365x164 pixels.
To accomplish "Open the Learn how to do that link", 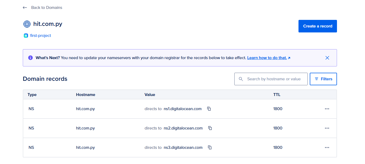I will click(x=267, y=58).
